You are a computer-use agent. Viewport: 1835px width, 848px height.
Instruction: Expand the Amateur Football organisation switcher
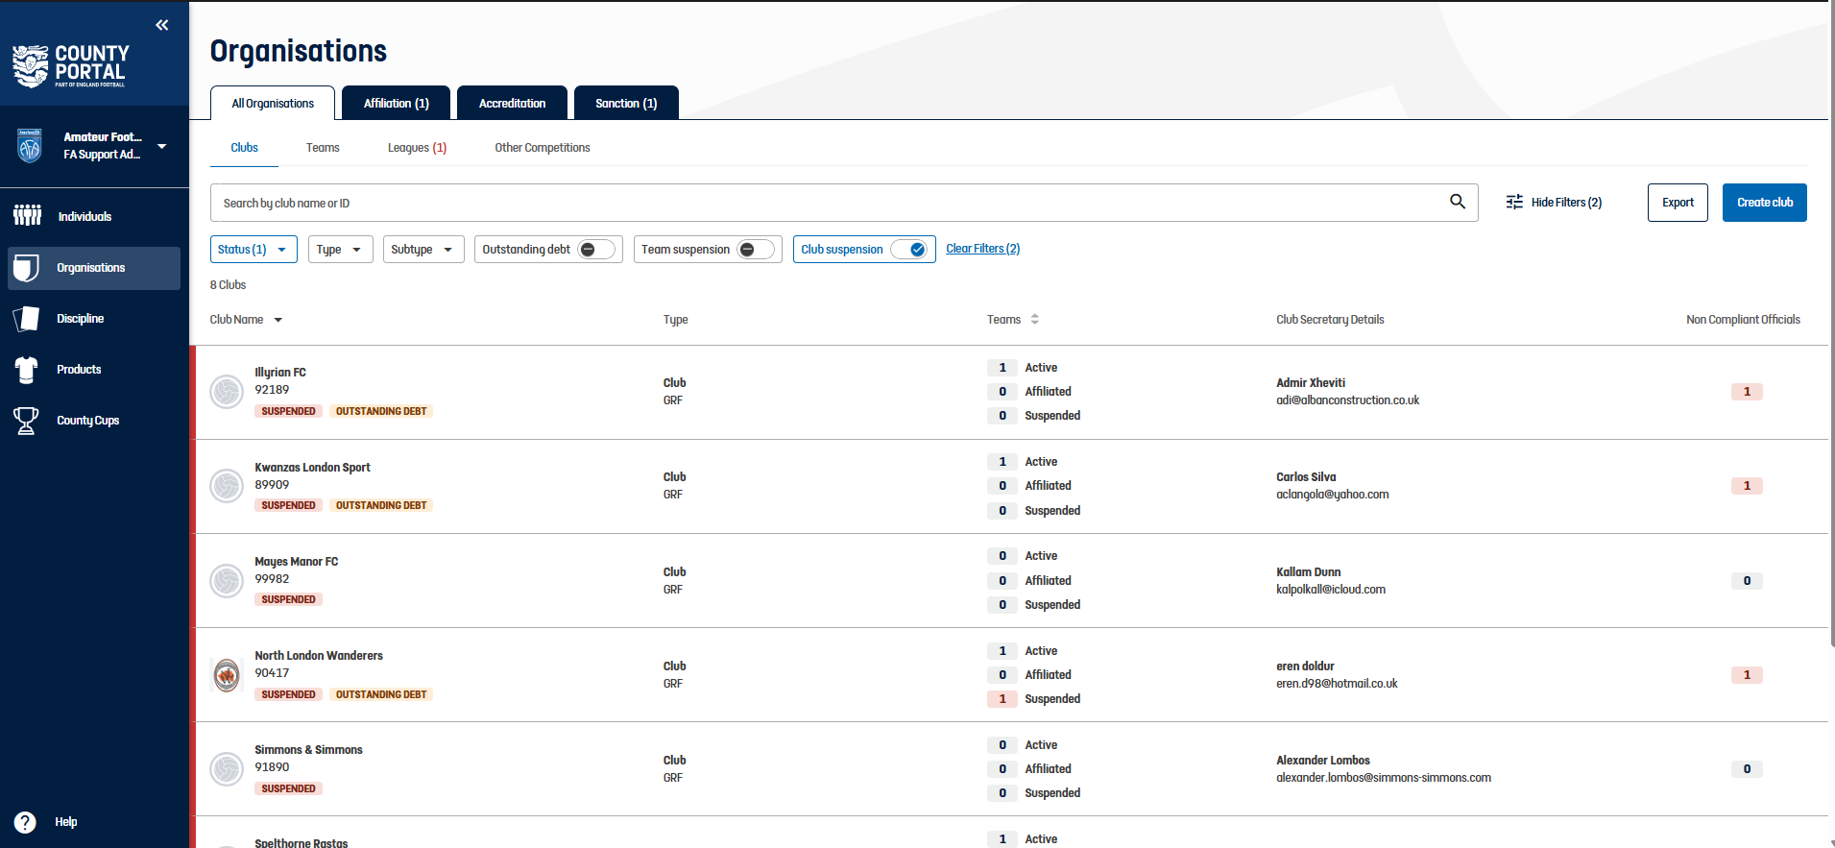(x=162, y=146)
